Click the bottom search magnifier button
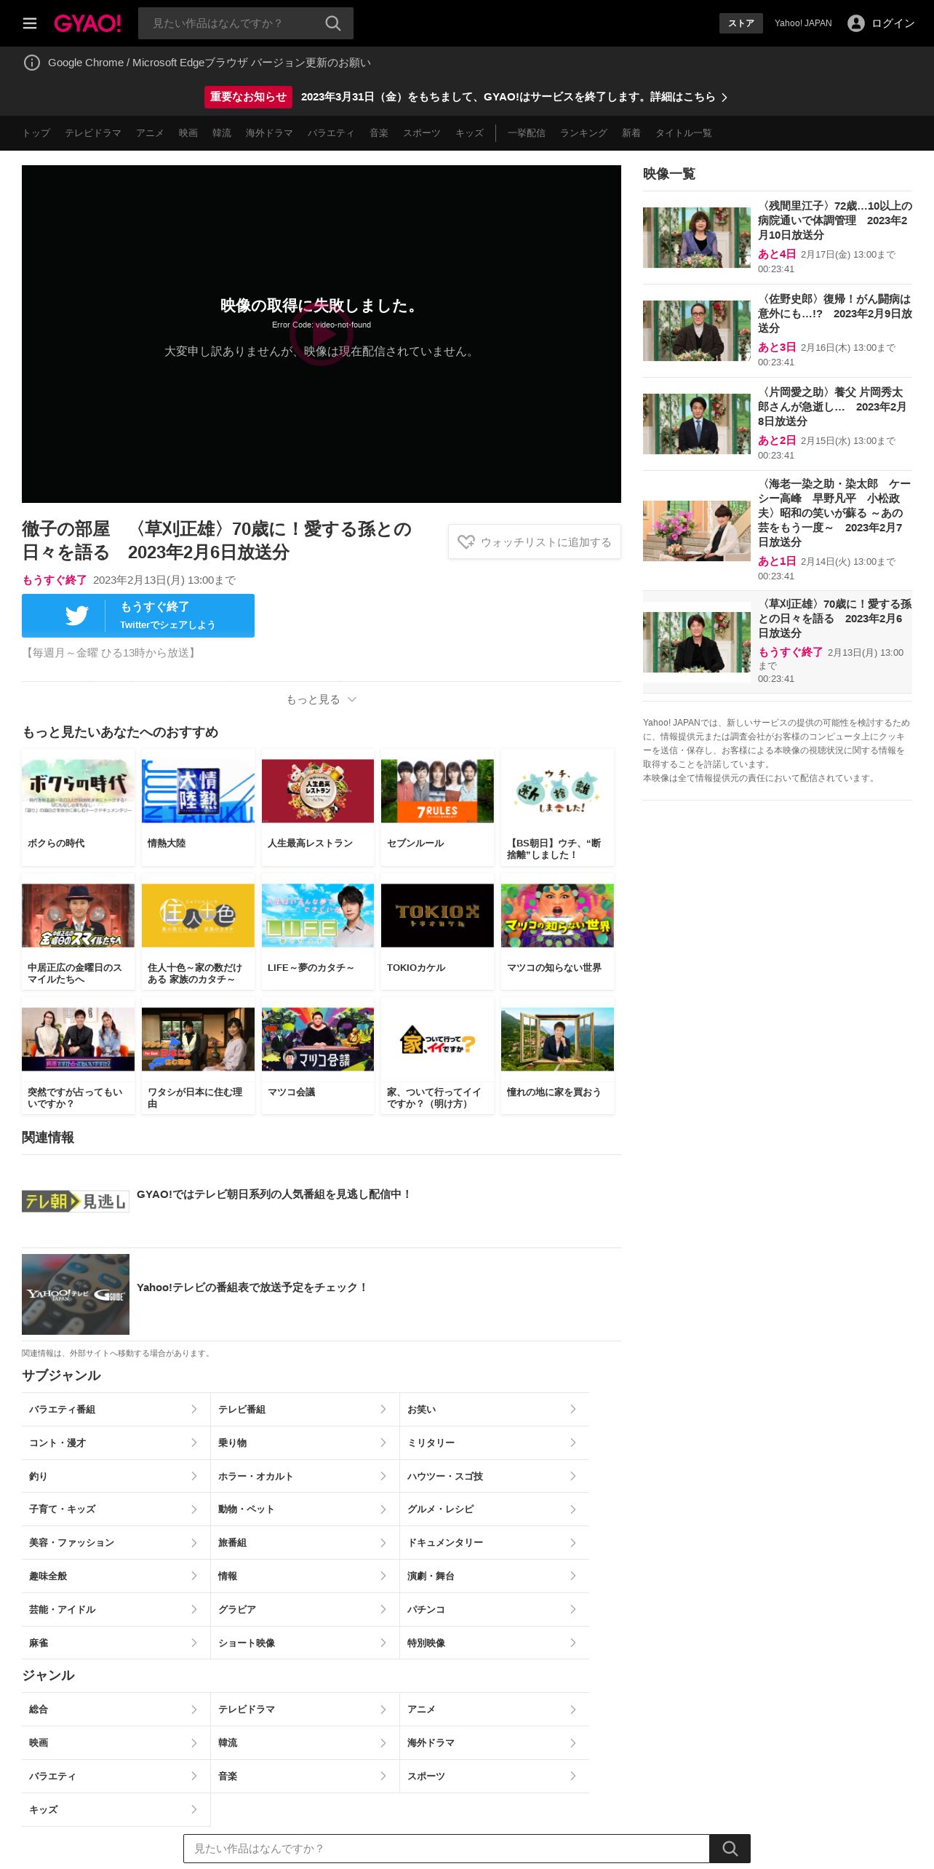 click(730, 1849)
